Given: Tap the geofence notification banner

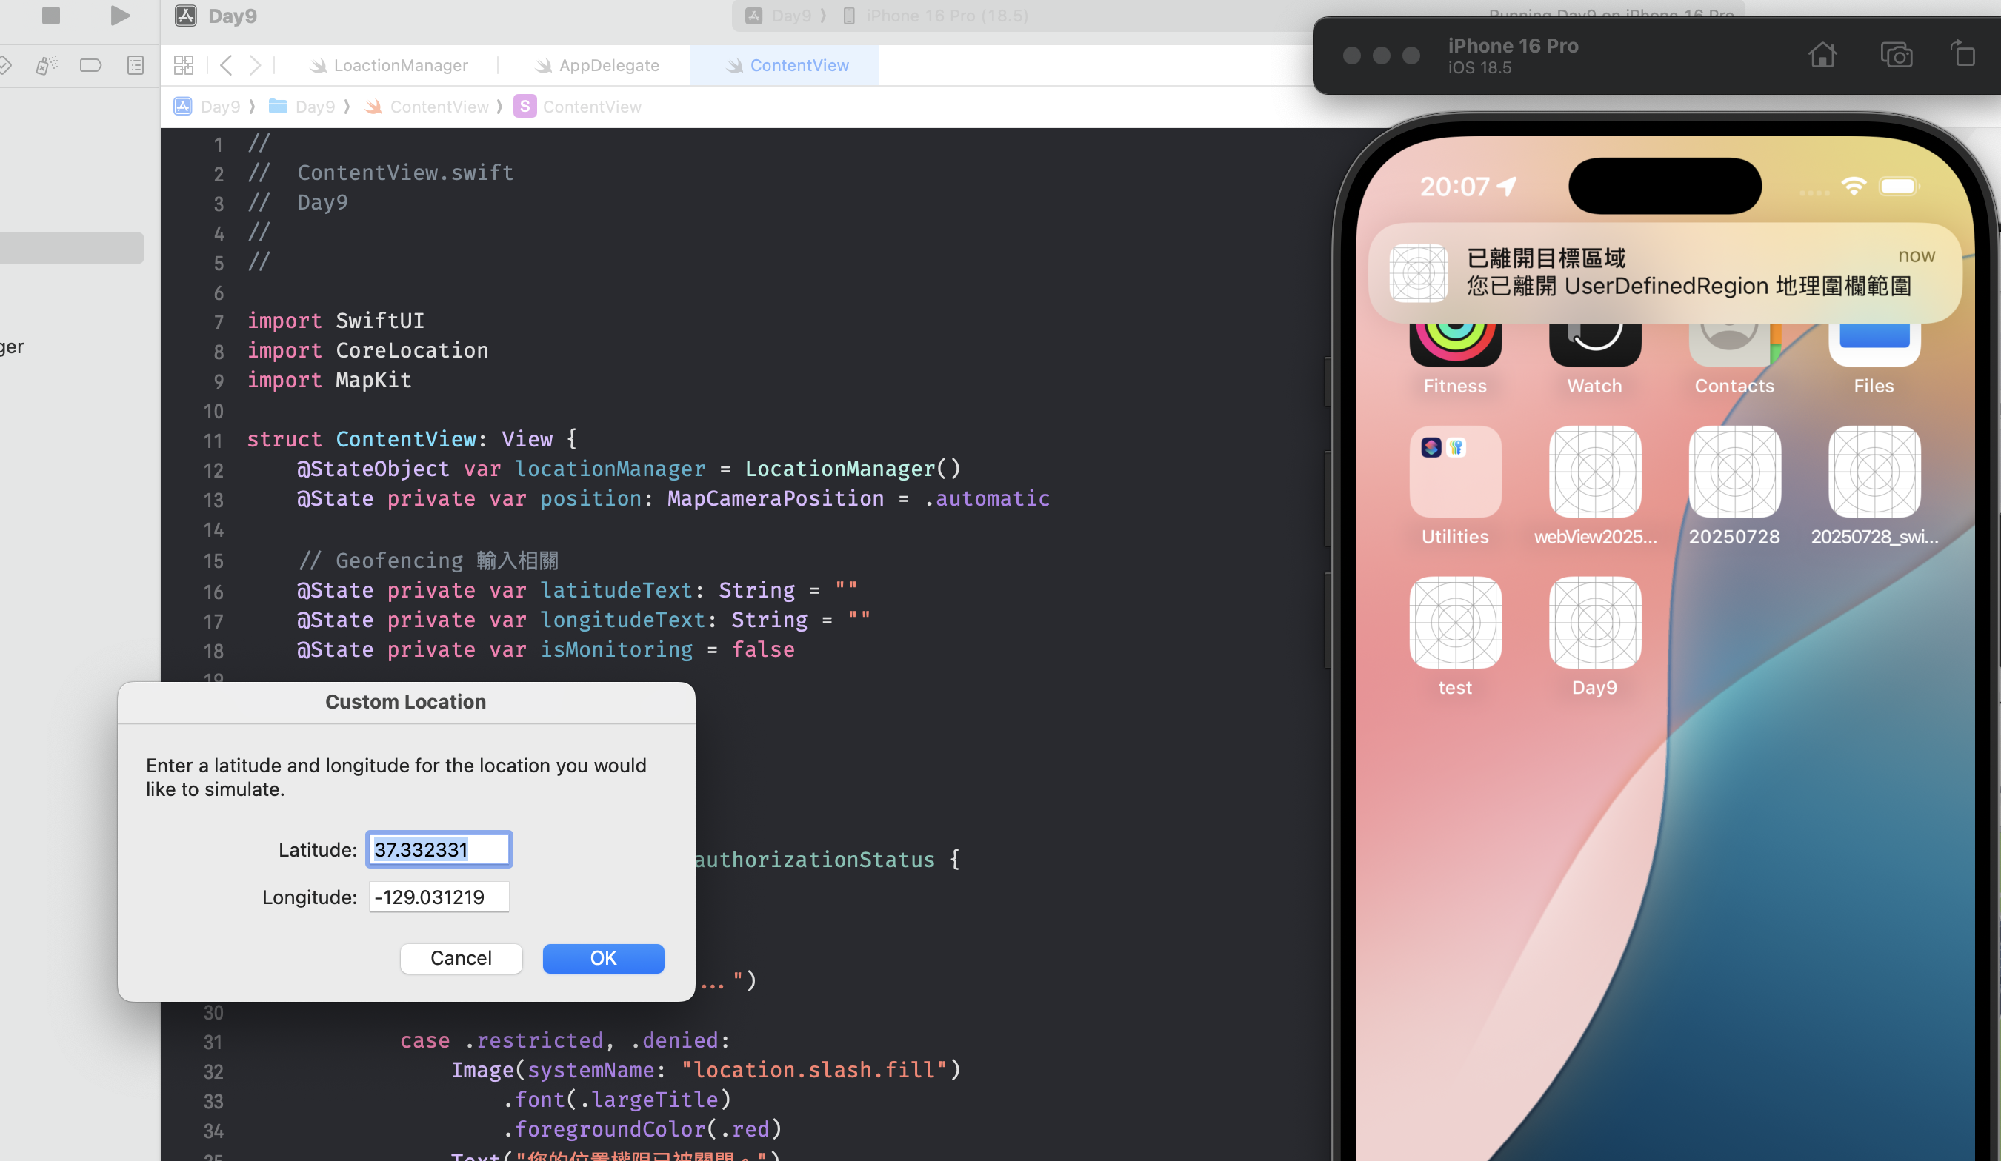Looking at the screenshot, I should [1665, 272].
